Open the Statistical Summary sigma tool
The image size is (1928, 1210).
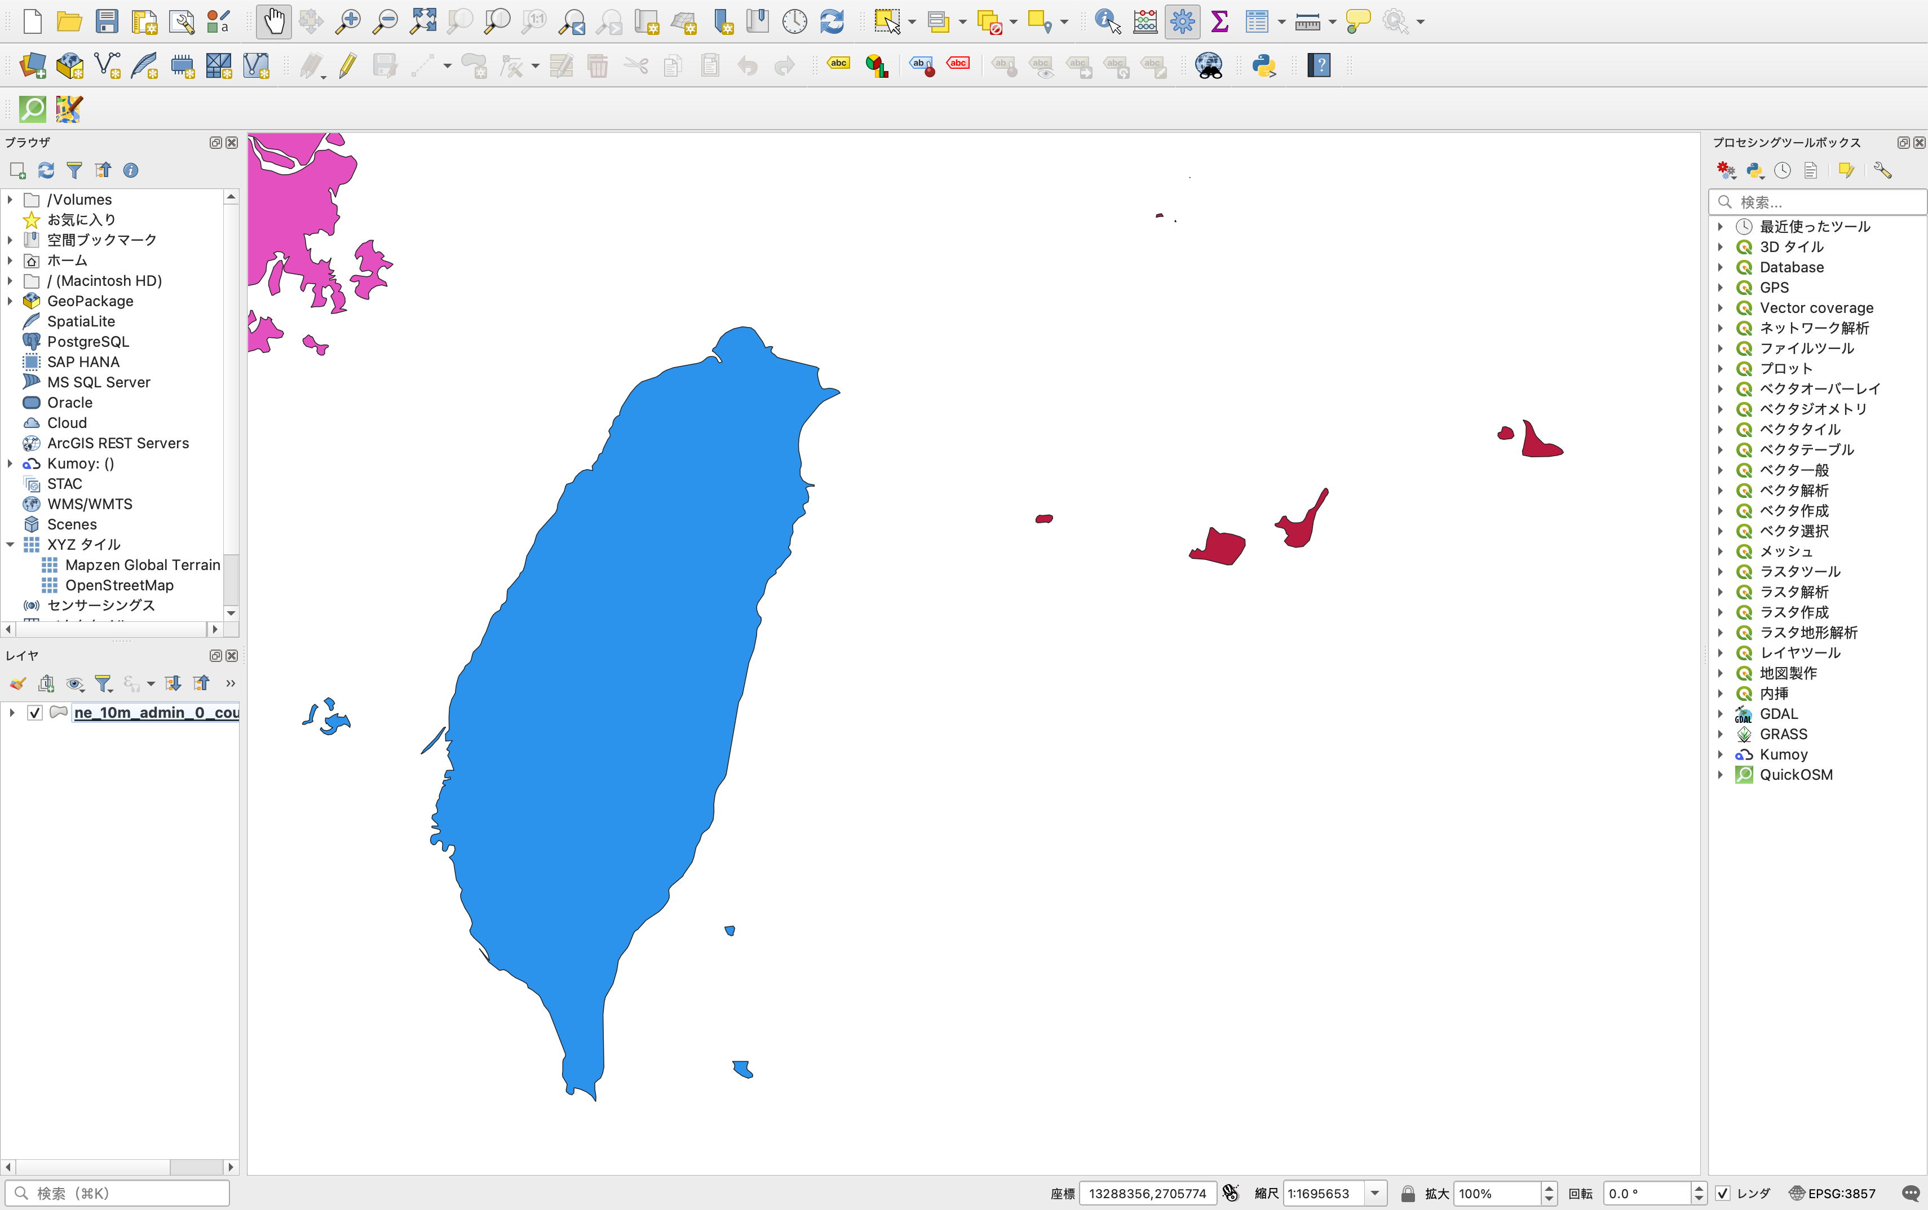click(1219, 21)
